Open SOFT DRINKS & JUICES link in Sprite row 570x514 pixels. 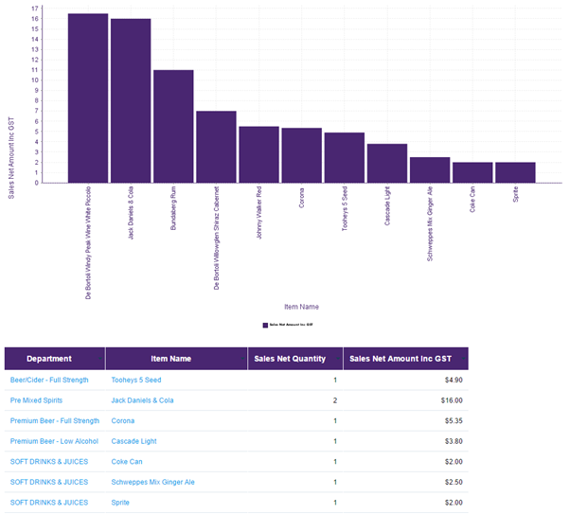point(49,503)
